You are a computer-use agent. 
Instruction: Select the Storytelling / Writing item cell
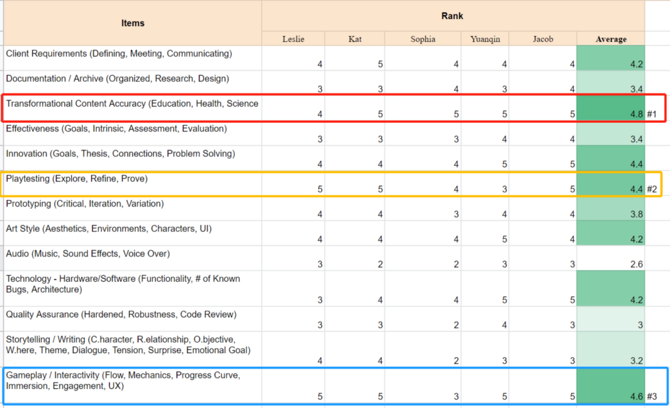click(132, 350)
